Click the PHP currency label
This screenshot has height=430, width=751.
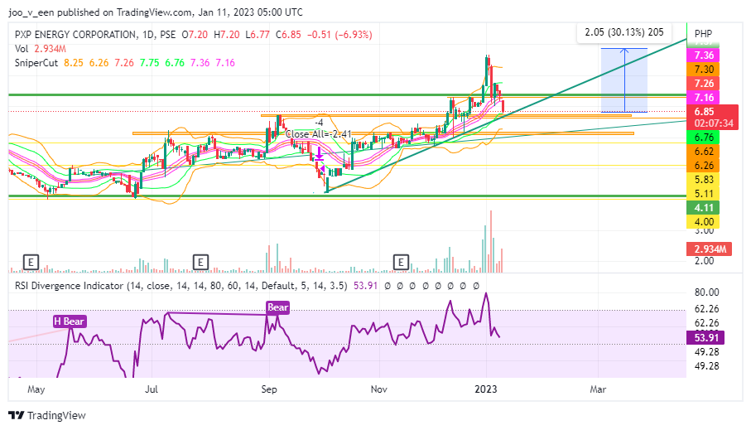[x=703, y=34]
